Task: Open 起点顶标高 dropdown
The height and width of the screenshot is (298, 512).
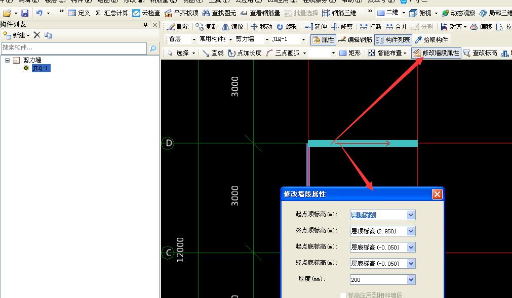Action: [411, 215]
